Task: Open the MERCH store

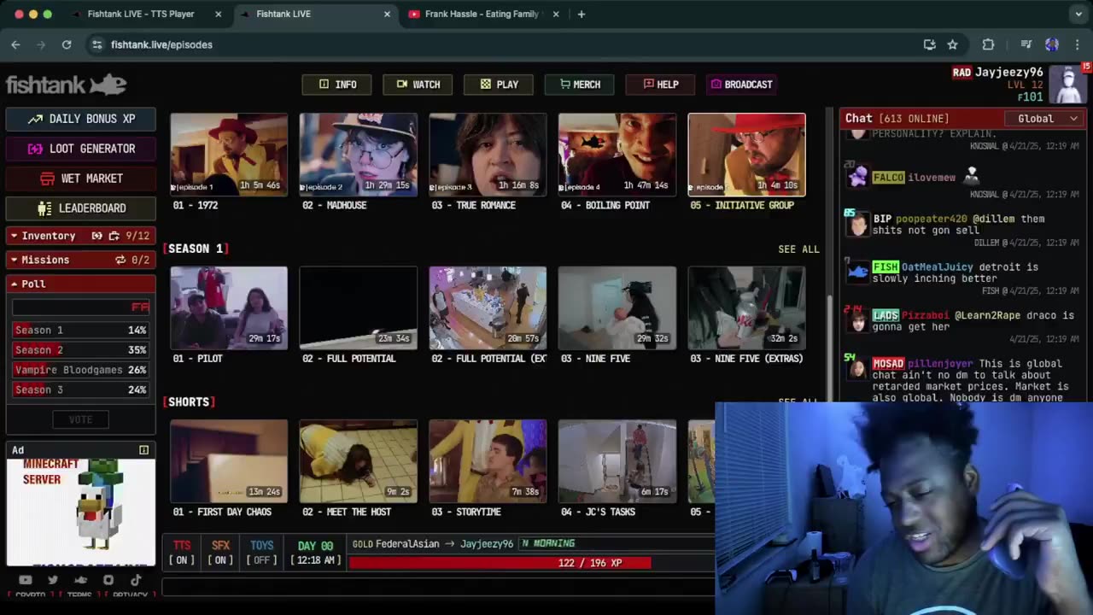Action: pyautogui.click(x=580, y=85)
